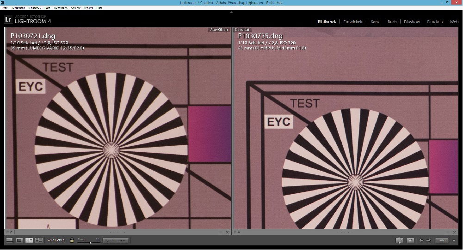Screen dimensions: 463x250
Task: Click Make Select icon in toolbar
Action: pyautogui.click(x=410, y=240)
